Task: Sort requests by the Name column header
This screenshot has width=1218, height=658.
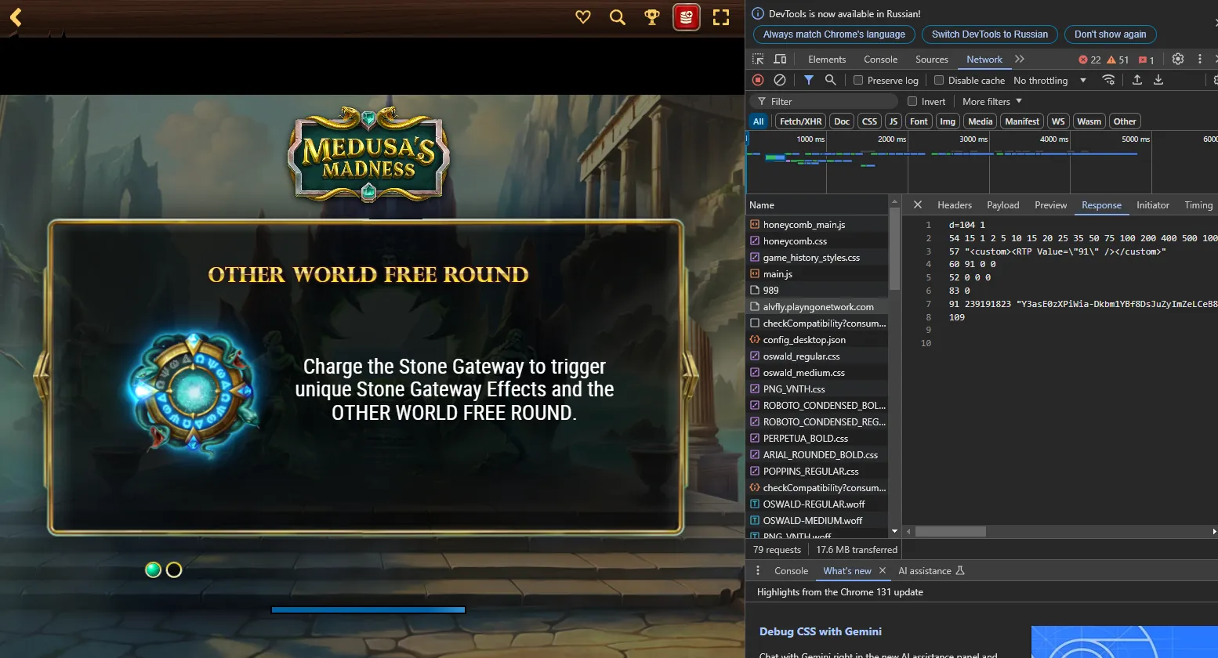Action: coord(817,205)
